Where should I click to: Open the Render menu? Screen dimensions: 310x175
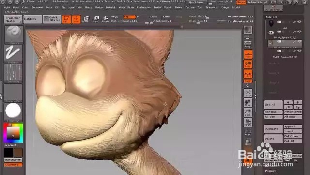click(x=157, y=8)
